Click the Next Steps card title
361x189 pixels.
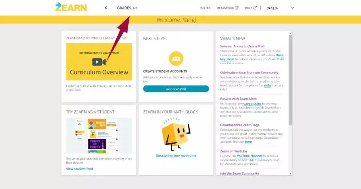(154, 39)
